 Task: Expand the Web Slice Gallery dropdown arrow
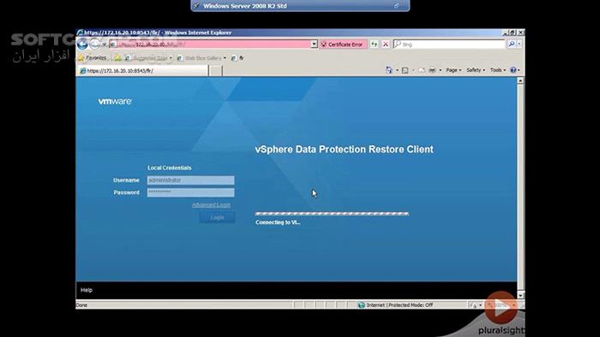(x=225, y=58)
